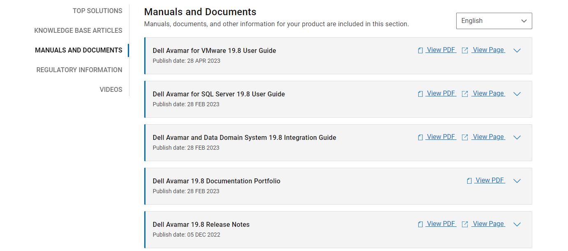The image size is (568, 251).
Task: Click the PDF icon for Documentation Portfolio
Action: click(x=469, y=180)
